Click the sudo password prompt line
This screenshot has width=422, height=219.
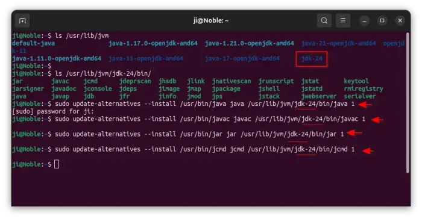click(53, 111)
